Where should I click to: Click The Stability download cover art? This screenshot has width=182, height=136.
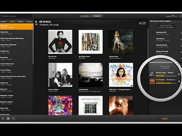pyautogui.click(x=152, y=81)
